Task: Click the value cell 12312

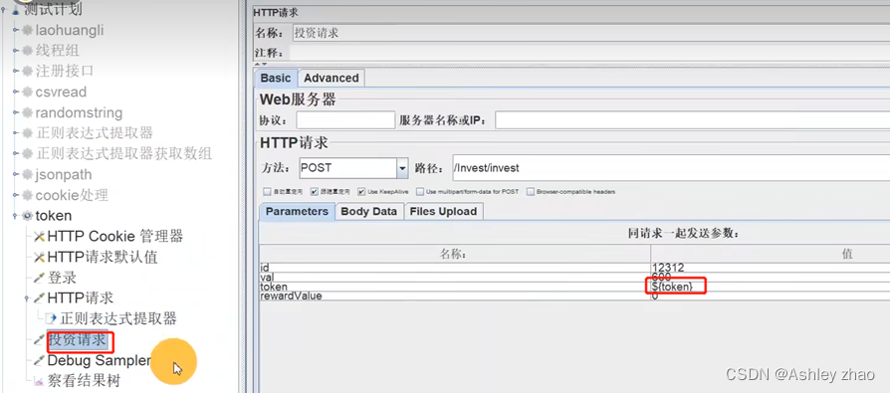Action: tap(771, 267)
